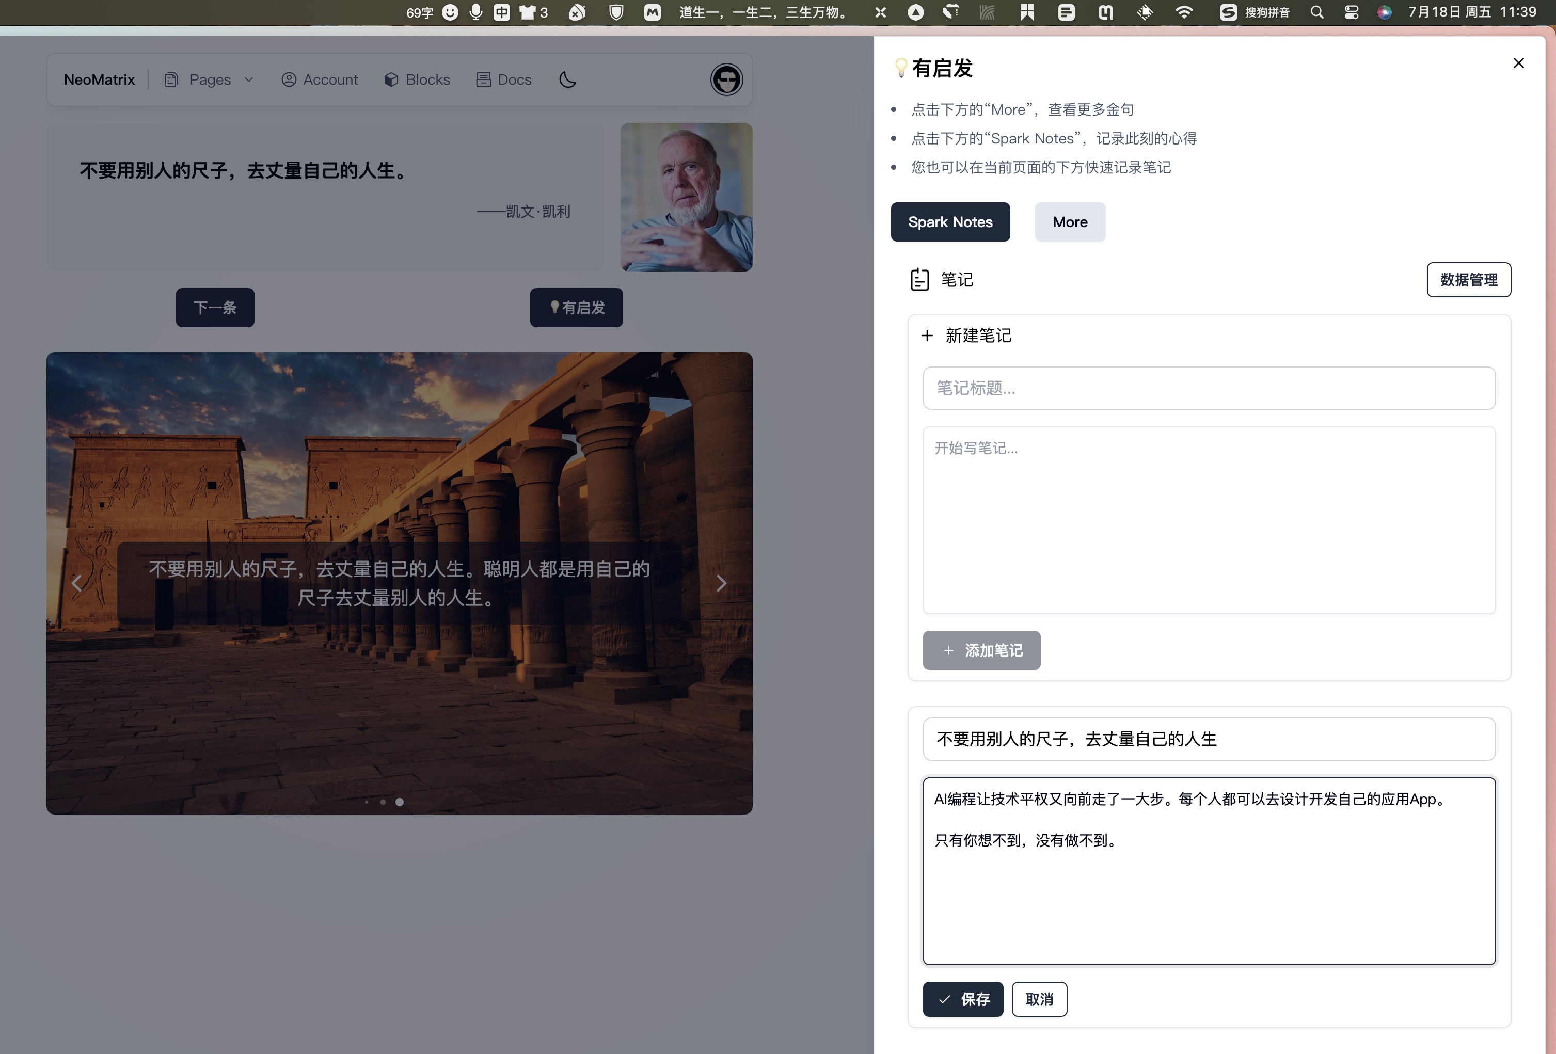
Task: Open macOS Control Center icon
Action: pos(1351,12)
